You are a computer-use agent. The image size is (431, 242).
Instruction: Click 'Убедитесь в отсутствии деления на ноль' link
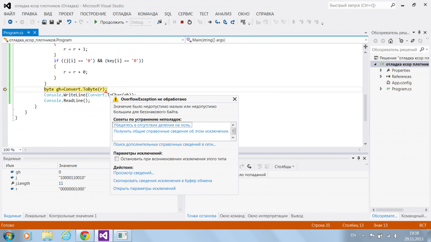coord(152,125)
